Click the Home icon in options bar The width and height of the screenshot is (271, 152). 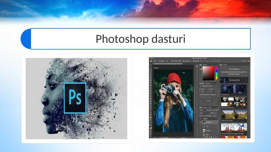click(x=151, y=61)
